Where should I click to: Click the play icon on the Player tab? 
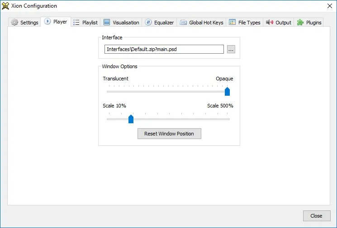point(47,21)
